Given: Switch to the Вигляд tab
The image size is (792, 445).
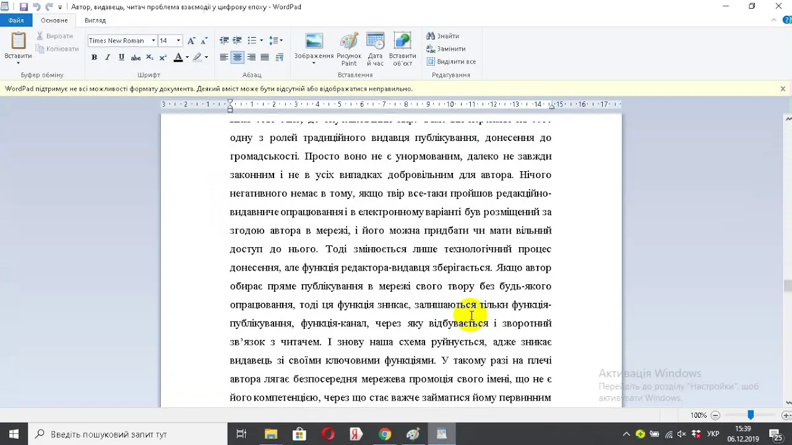Looking at the screenshot, I should 95,20.
